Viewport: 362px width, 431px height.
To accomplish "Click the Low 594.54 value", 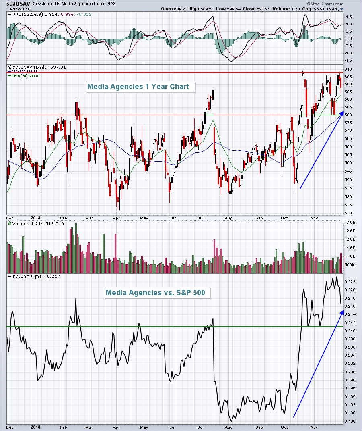I will pyautogui.click(x=228, y=9).
